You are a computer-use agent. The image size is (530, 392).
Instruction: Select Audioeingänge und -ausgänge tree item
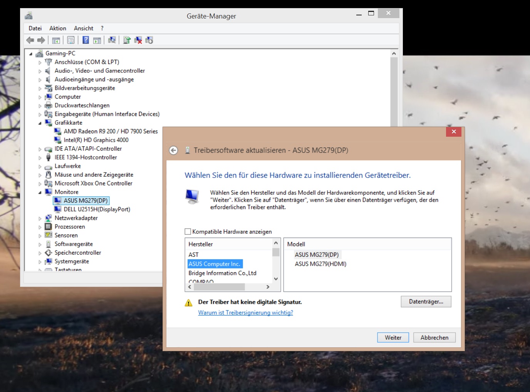point(94,79)
